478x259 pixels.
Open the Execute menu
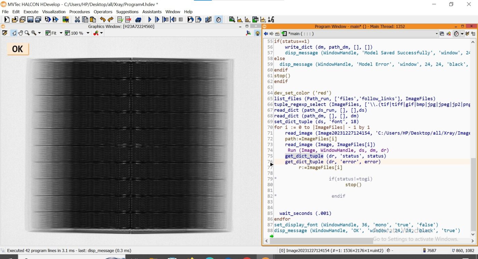point(31,12)
